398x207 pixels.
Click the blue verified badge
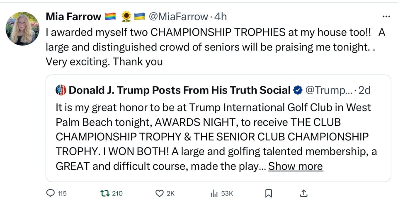click(298, 90)
